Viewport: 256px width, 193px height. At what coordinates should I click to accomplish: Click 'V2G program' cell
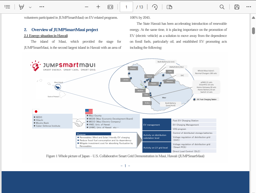tap(194, 129)
